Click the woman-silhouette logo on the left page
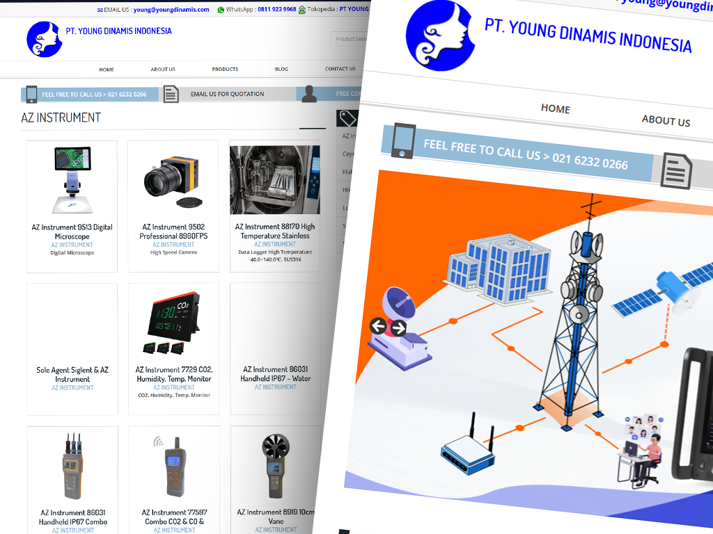 pos(44,39)
